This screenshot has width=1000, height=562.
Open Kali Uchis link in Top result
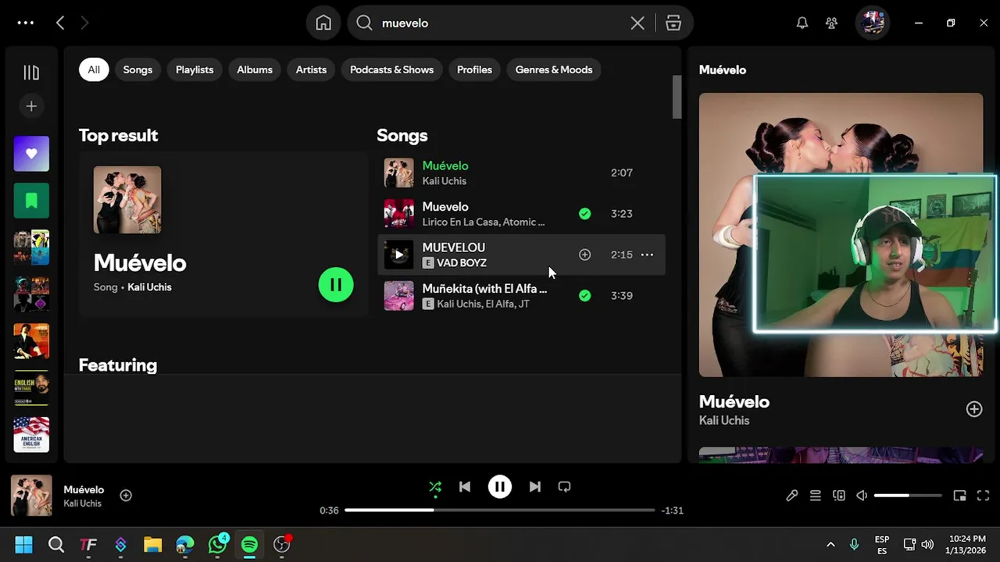pyautogui.click(x=149, y=287)
